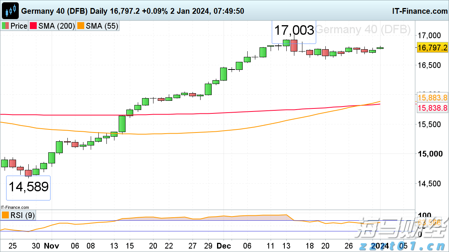Click the yellow 16,797.2 current price tag
This screenshot has width=449, height=252.
[432, 48]
